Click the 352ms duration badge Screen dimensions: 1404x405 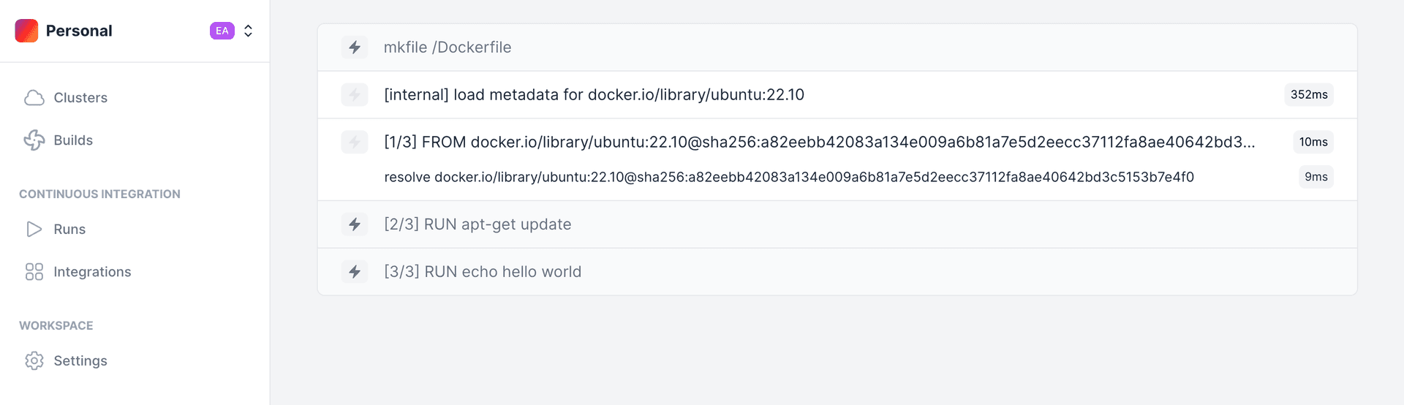1309,95
